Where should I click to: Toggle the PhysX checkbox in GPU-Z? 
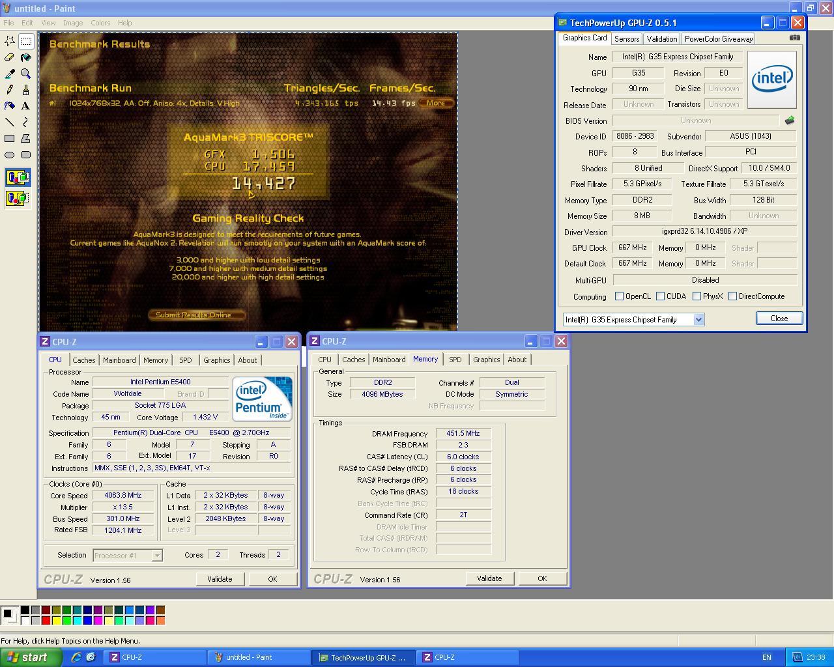(697, 296)
